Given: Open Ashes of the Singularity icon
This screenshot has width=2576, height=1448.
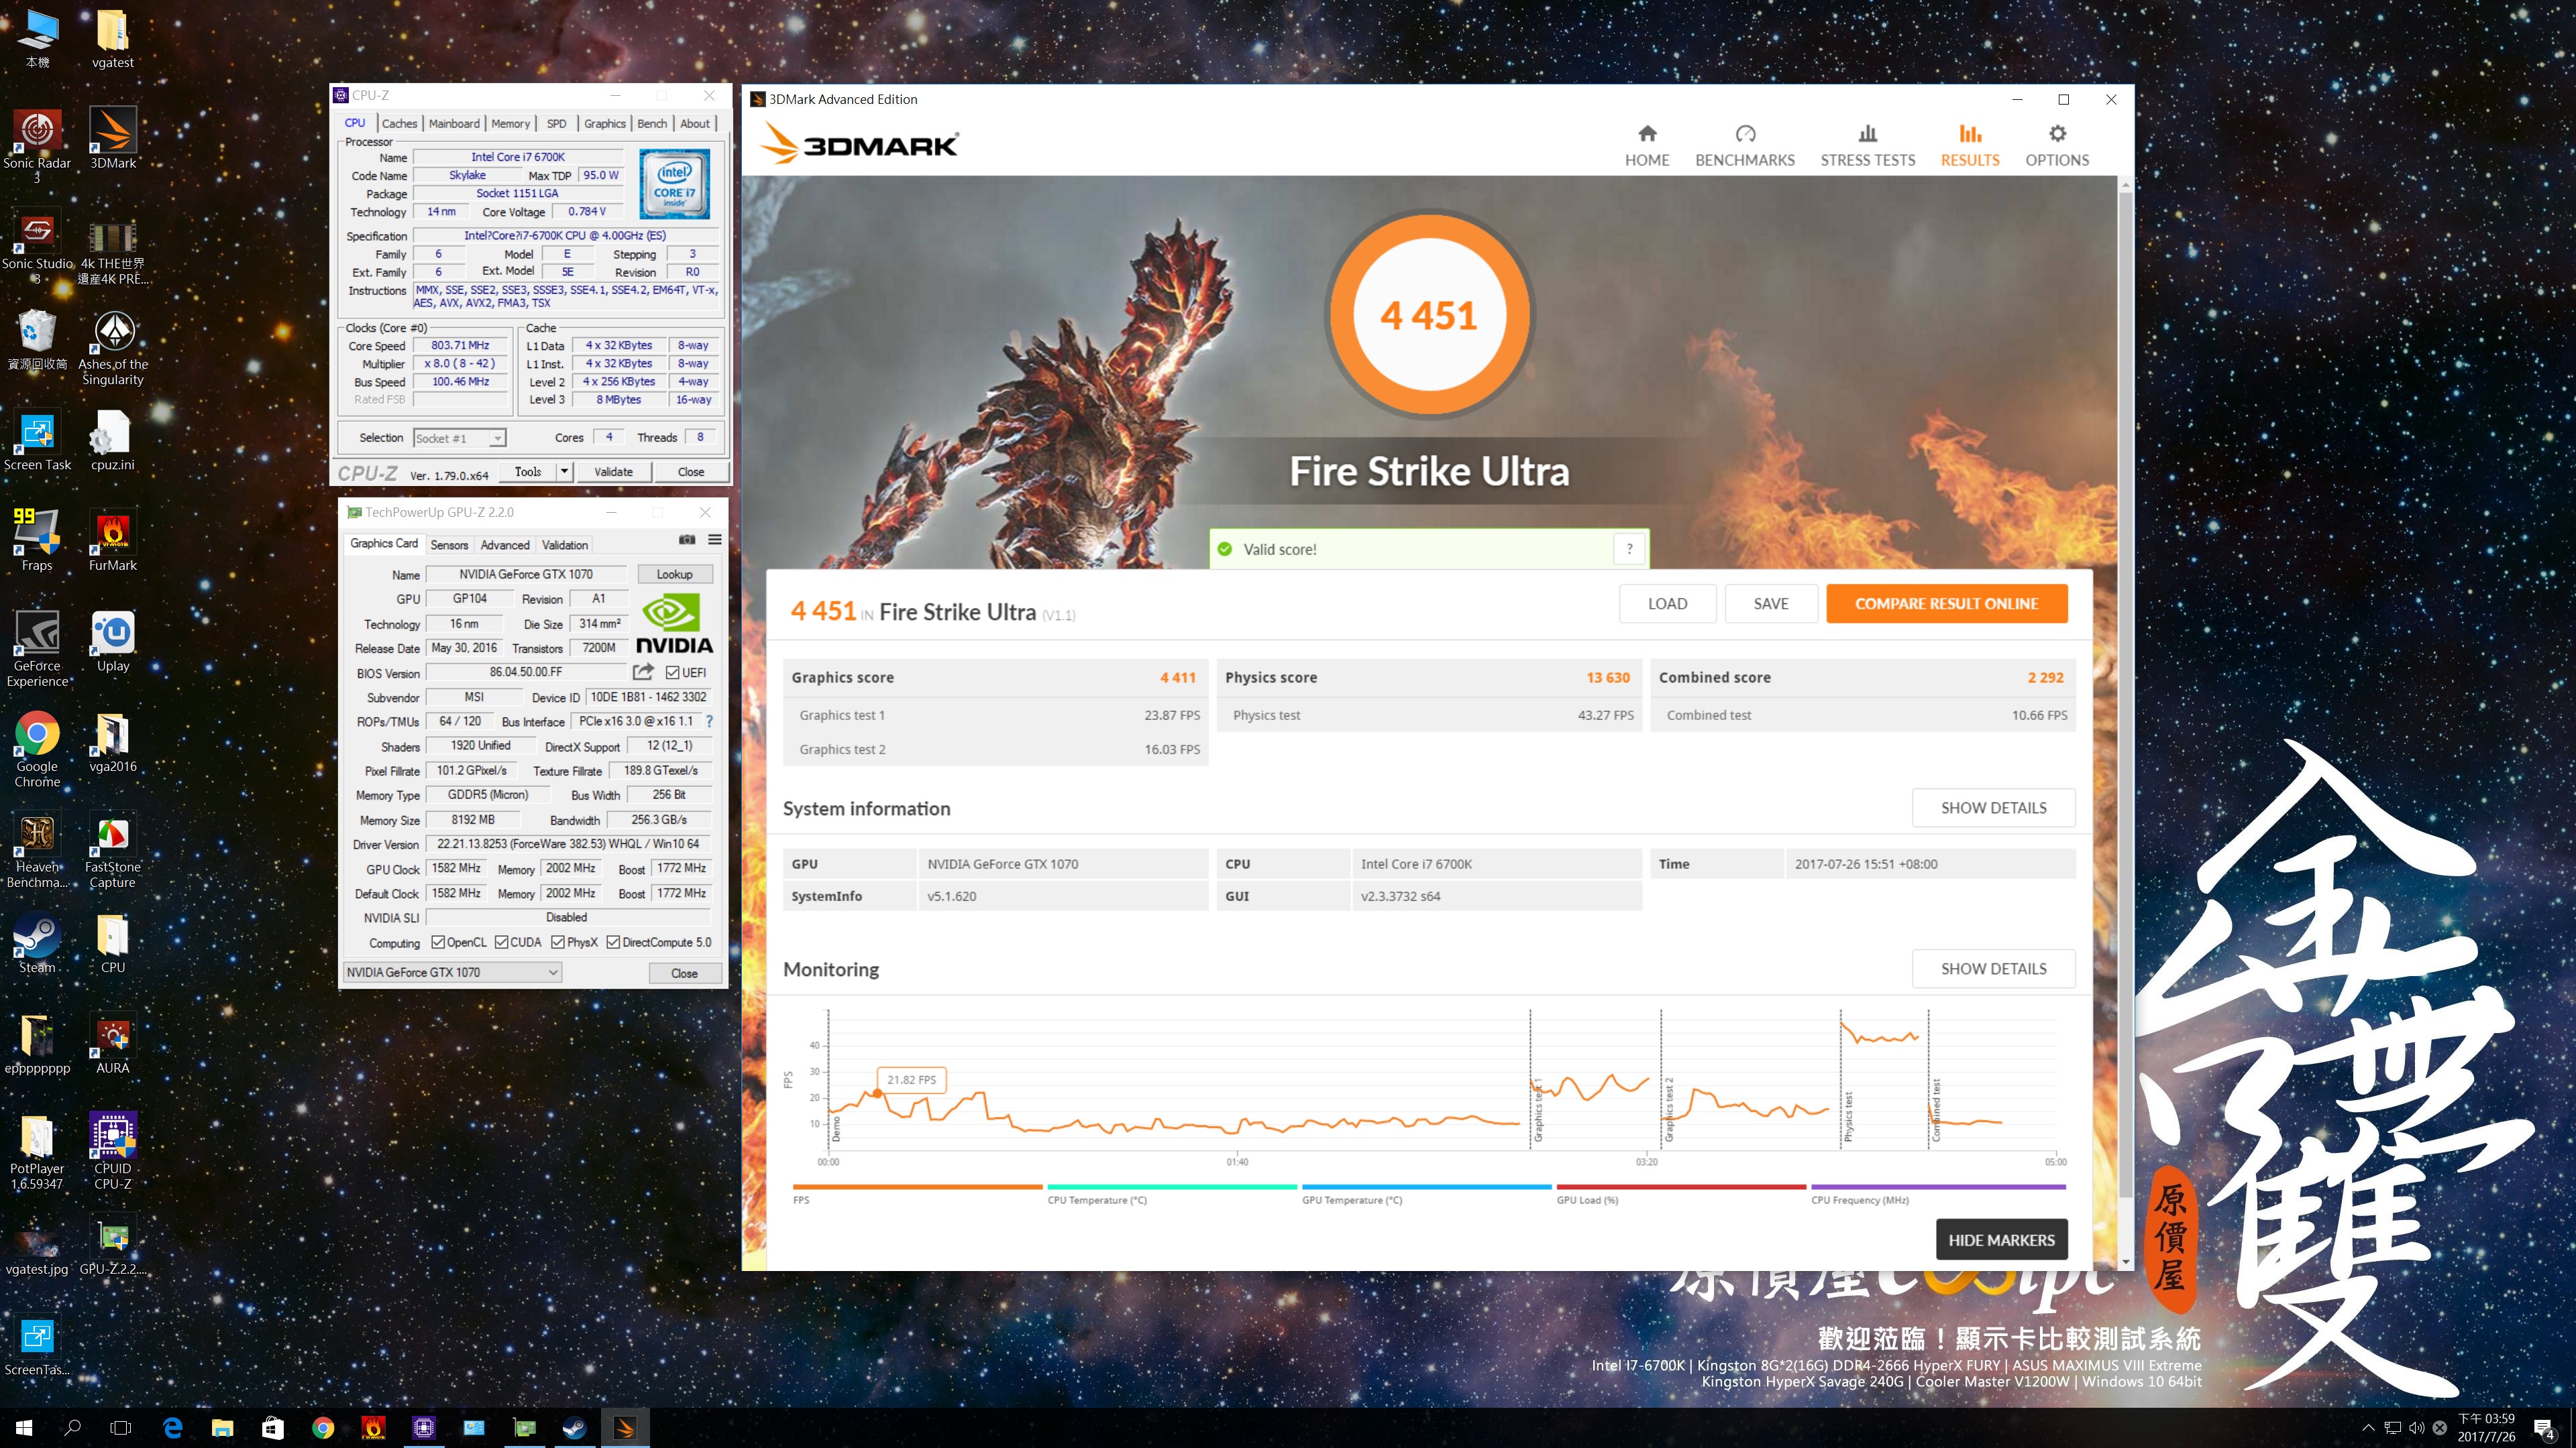Looking at the screenshot, I should click(113, 348).
